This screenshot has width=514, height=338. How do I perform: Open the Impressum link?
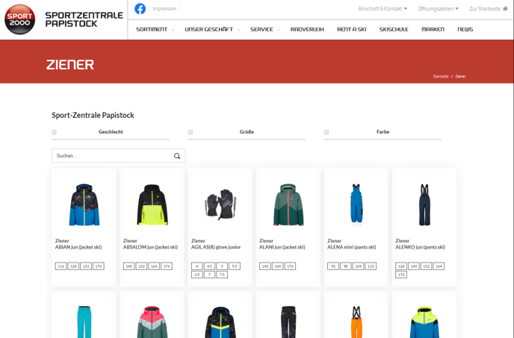pyautogui.click(x=164, y=9)
